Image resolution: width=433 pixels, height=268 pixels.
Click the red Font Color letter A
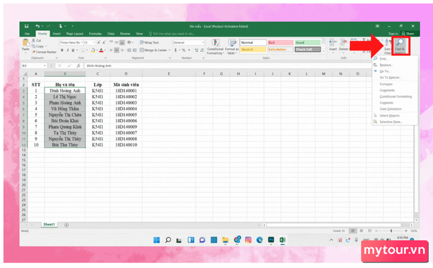(x=101, y=50)
